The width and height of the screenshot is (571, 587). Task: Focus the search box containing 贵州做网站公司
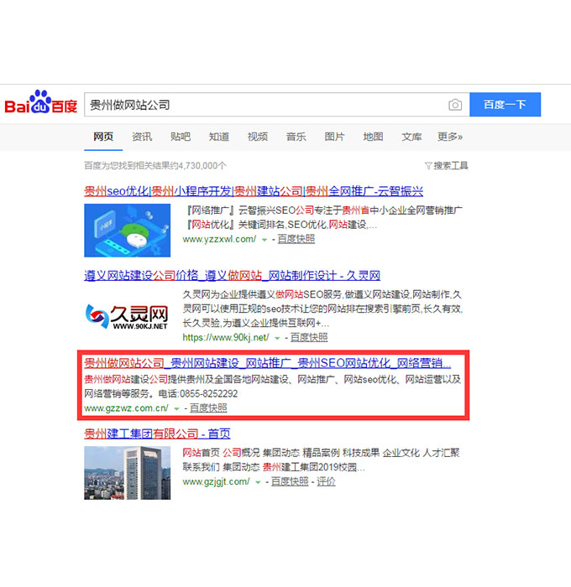point(277,105)
